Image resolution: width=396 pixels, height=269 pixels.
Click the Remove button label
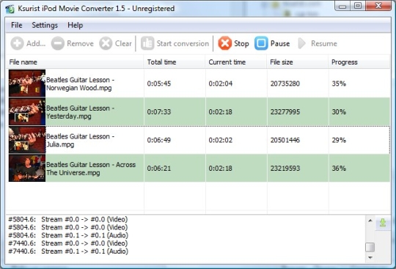click(81, 43)
